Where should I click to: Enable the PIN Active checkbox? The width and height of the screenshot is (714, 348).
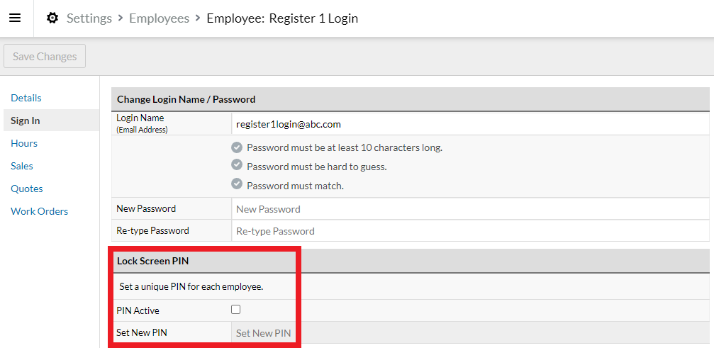point(236,309)
